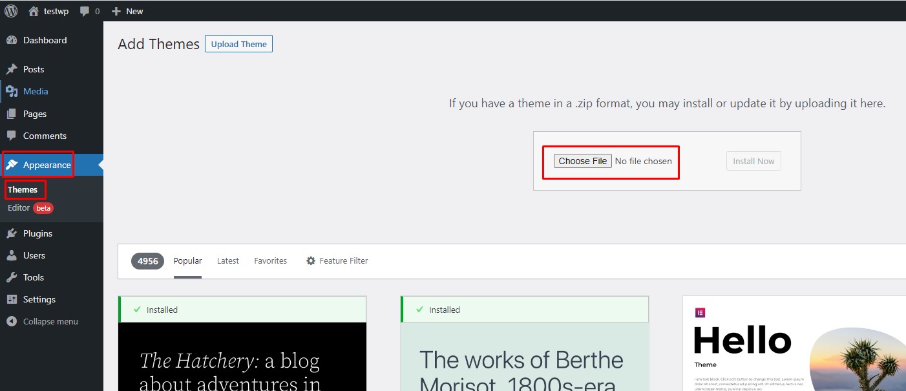Viewport: 906px width, 391px height.
Task: Switch to the Latest themes tab
Action: 228,260
